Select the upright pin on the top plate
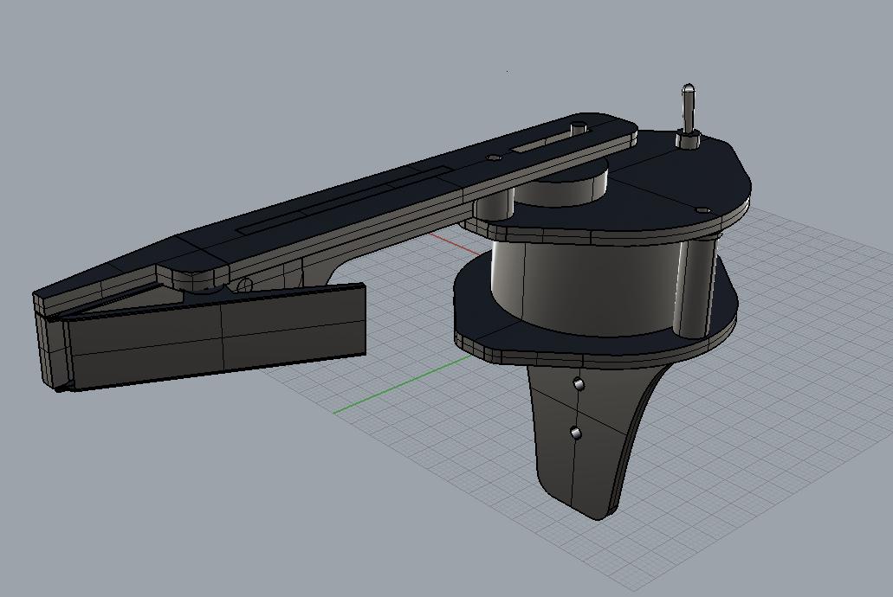The width and height of the screenshot is (893, 597). tap(688, 116)
